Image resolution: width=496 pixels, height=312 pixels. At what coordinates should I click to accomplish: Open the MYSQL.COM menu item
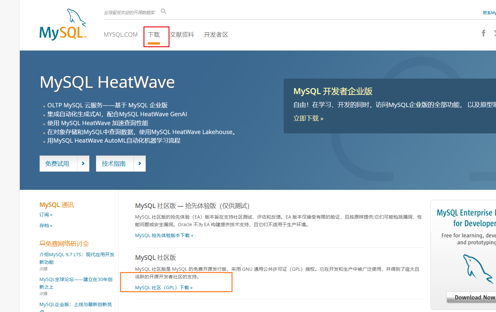pyautogui.click(x=121, y=35)
